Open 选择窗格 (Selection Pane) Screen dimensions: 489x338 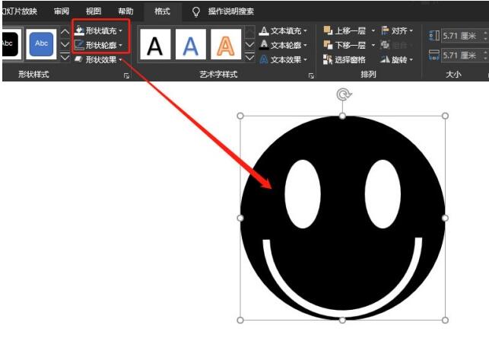click(345, 59)
